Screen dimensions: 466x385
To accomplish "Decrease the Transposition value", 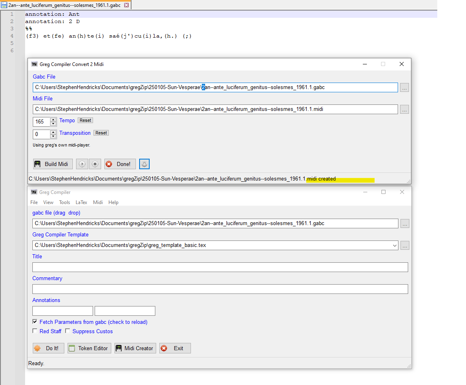I will click(x=53, y=136).
